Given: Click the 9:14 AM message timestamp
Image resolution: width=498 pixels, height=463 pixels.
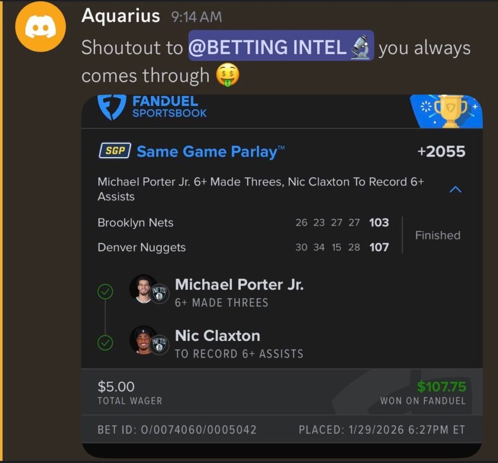Looking at the screenshot, I should click(196, 17).
